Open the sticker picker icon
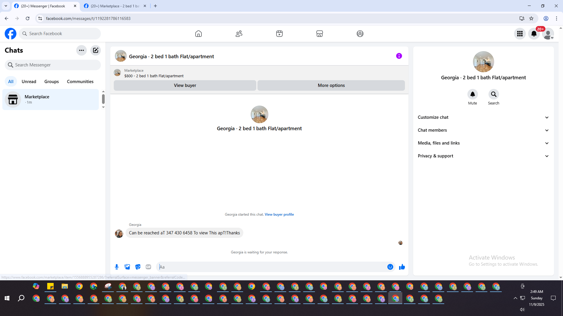The image size is (563, 316). pyautogui.click(x=138, y=267)
